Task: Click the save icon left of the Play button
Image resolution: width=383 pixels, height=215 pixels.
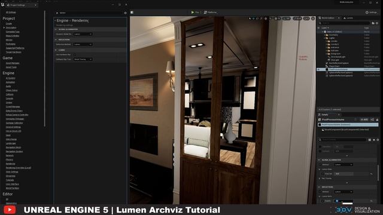Action: click(132, 12)
